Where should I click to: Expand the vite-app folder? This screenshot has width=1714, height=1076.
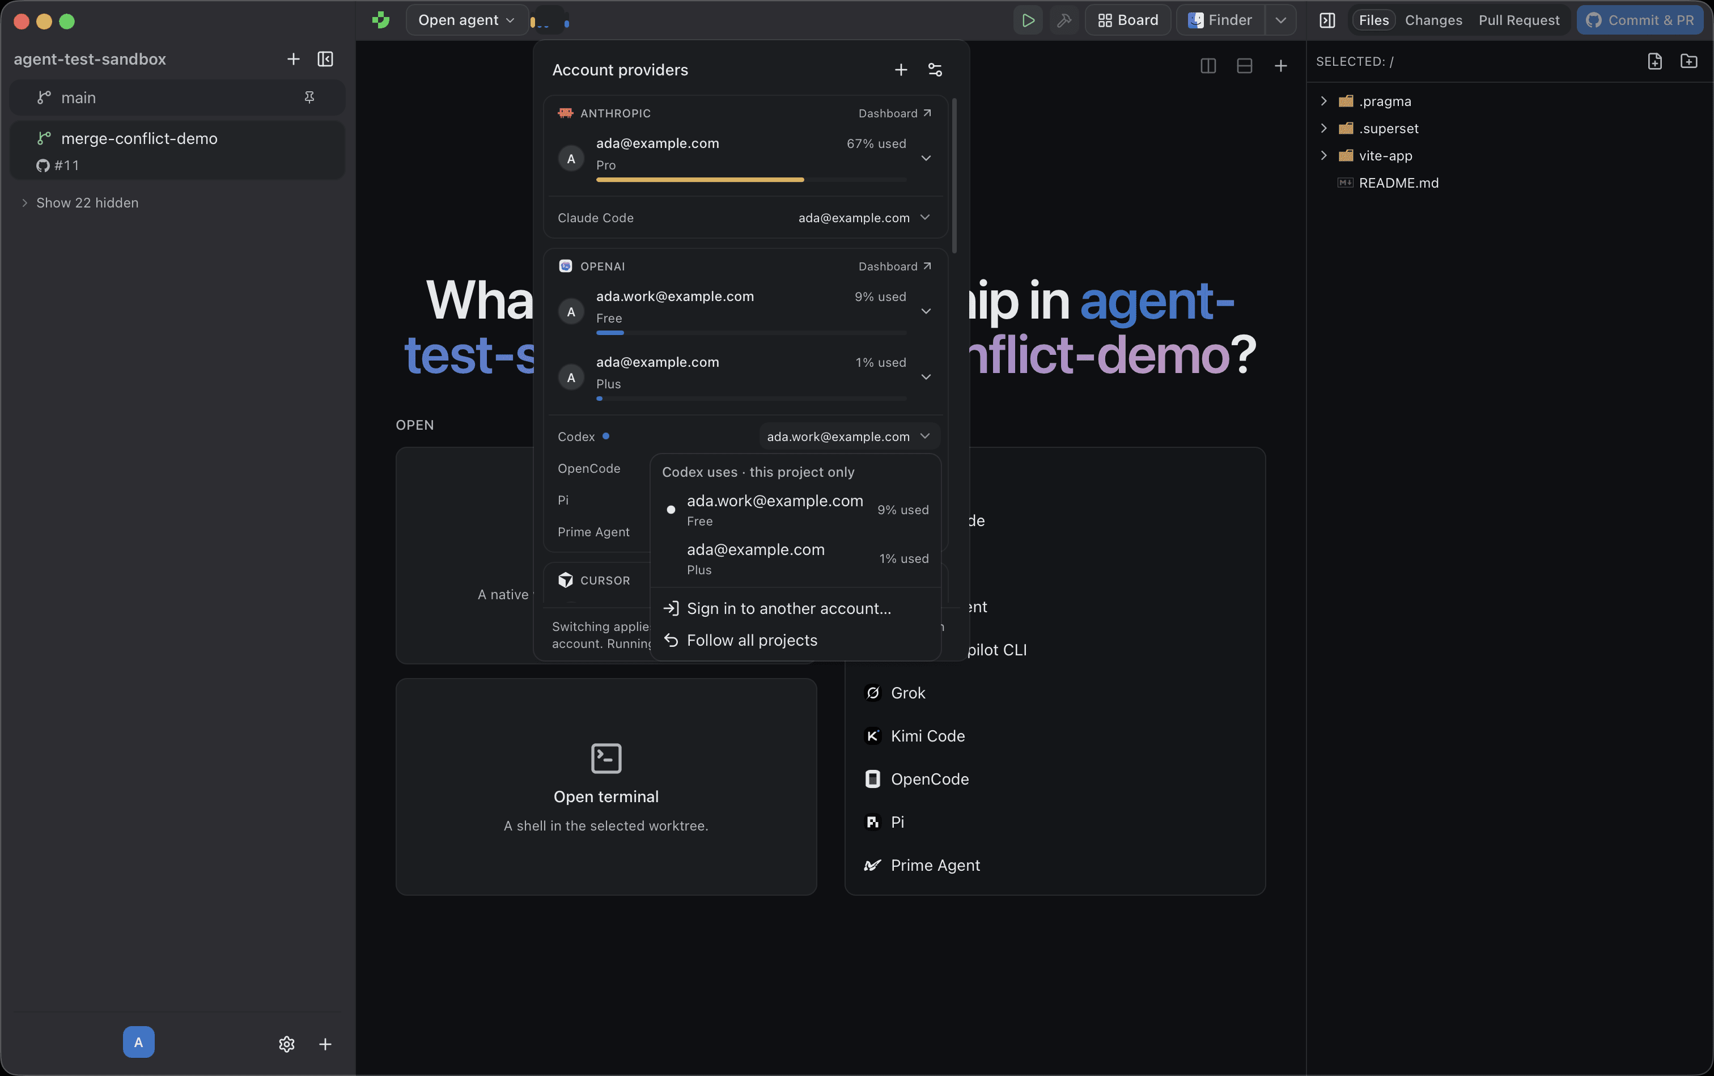tap(1323, 155)
